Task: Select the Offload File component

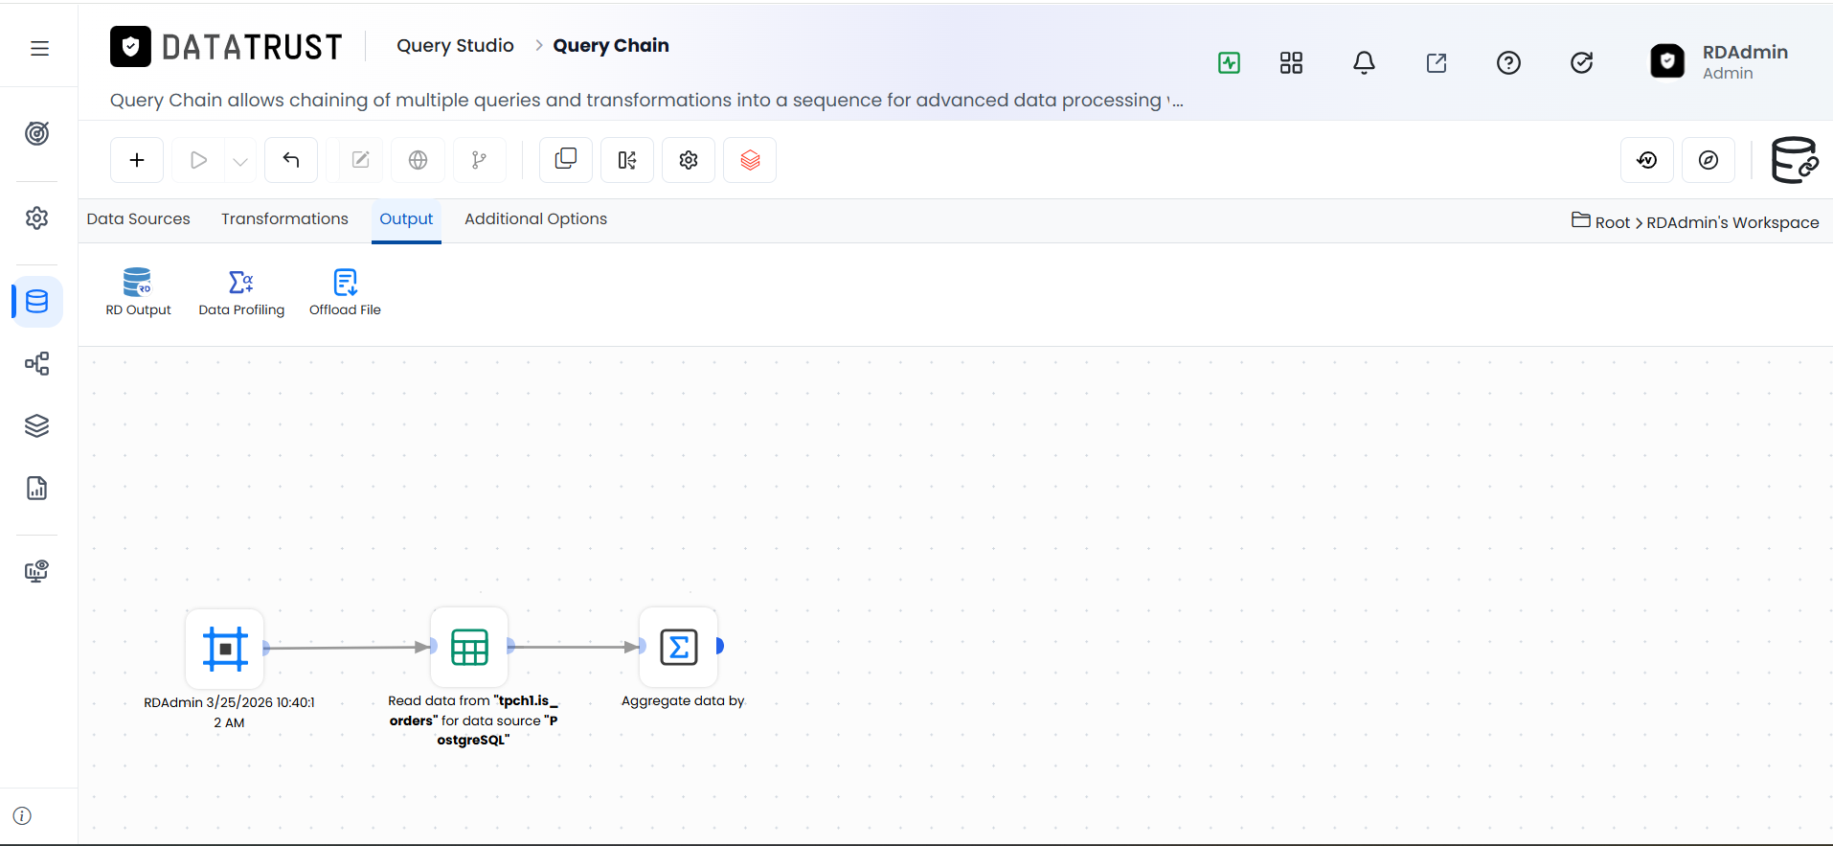Action: click(345, 292)
